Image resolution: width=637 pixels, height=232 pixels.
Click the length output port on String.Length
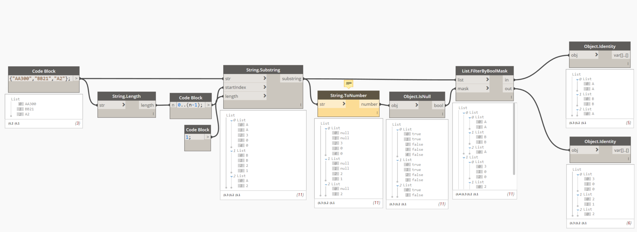coord(147,105)
